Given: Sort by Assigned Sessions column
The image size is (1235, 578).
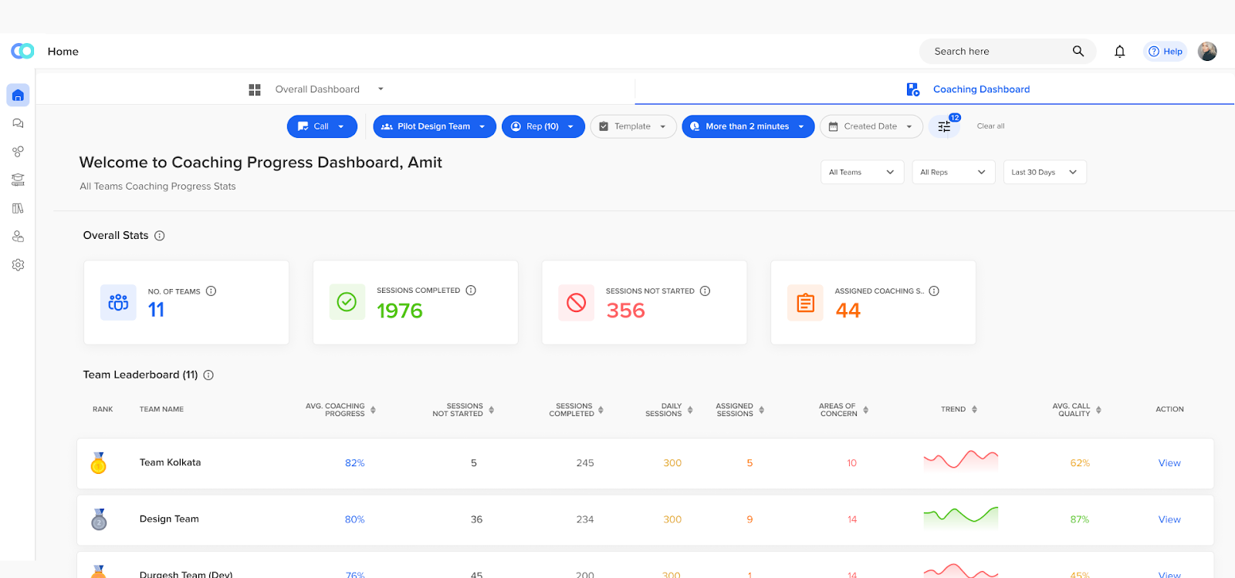Looking at the screenshot, I should tap(761, 410).
